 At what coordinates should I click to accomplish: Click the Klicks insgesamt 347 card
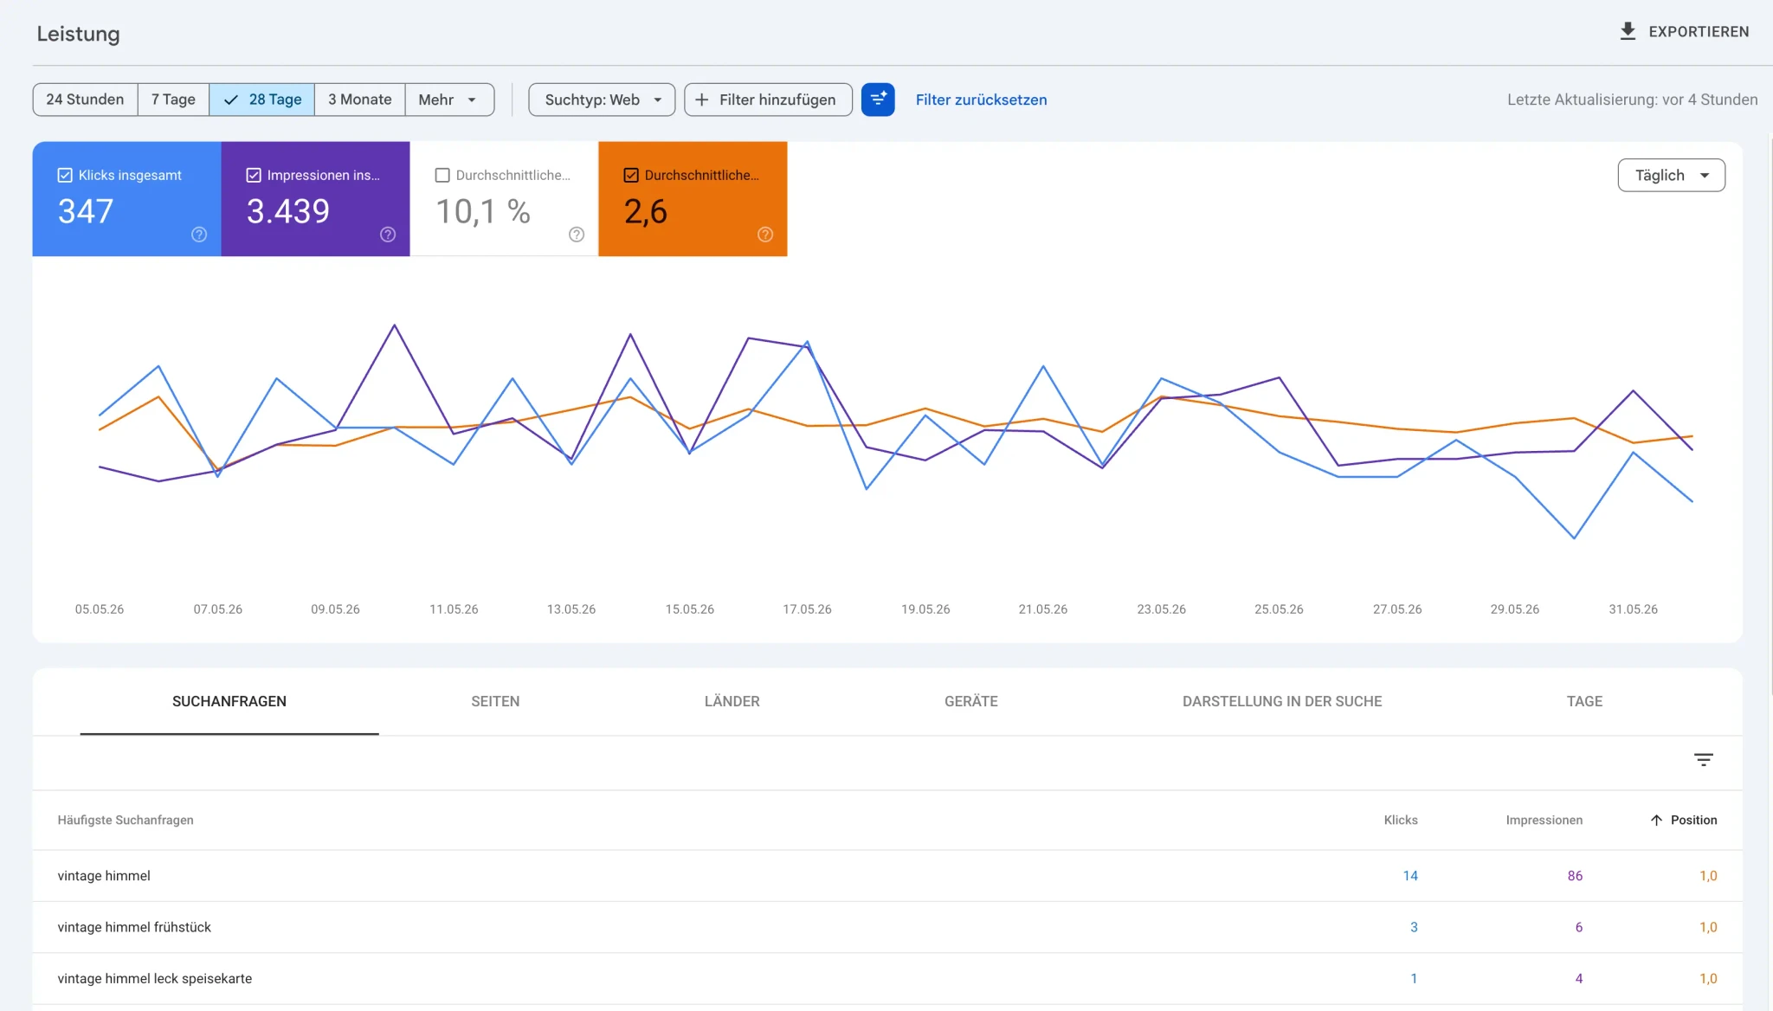coord(126,199)
